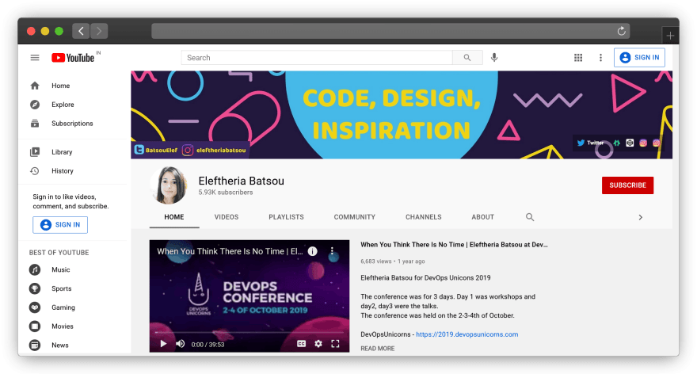Screen dimensions: 697x374
Task: Go forward using the browser forward arrow
Action: click(99, 31)
